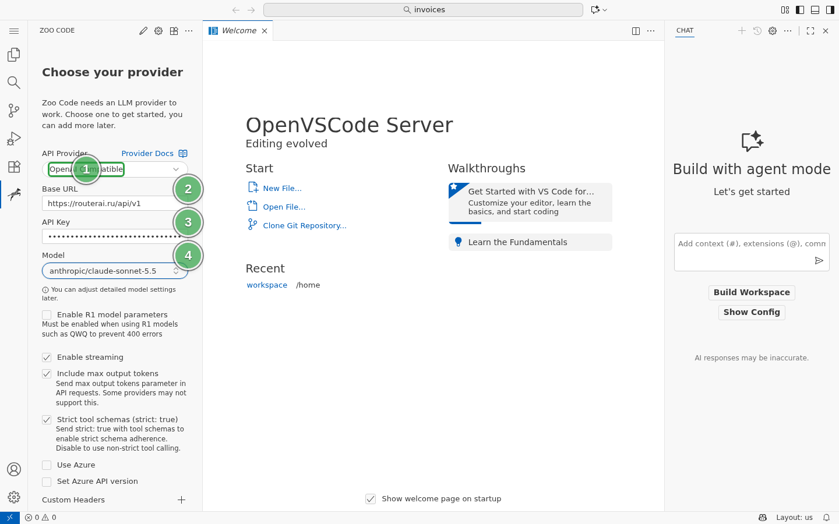Open the Model selection combo box
The image size is (839, 524).
pos(115,271)
